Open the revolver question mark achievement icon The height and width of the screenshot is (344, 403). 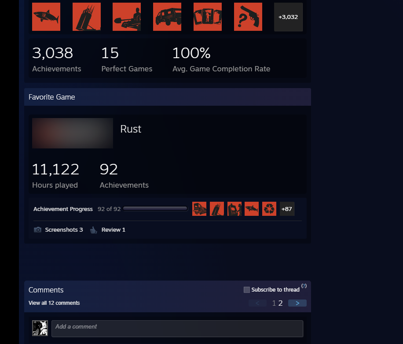248,17
